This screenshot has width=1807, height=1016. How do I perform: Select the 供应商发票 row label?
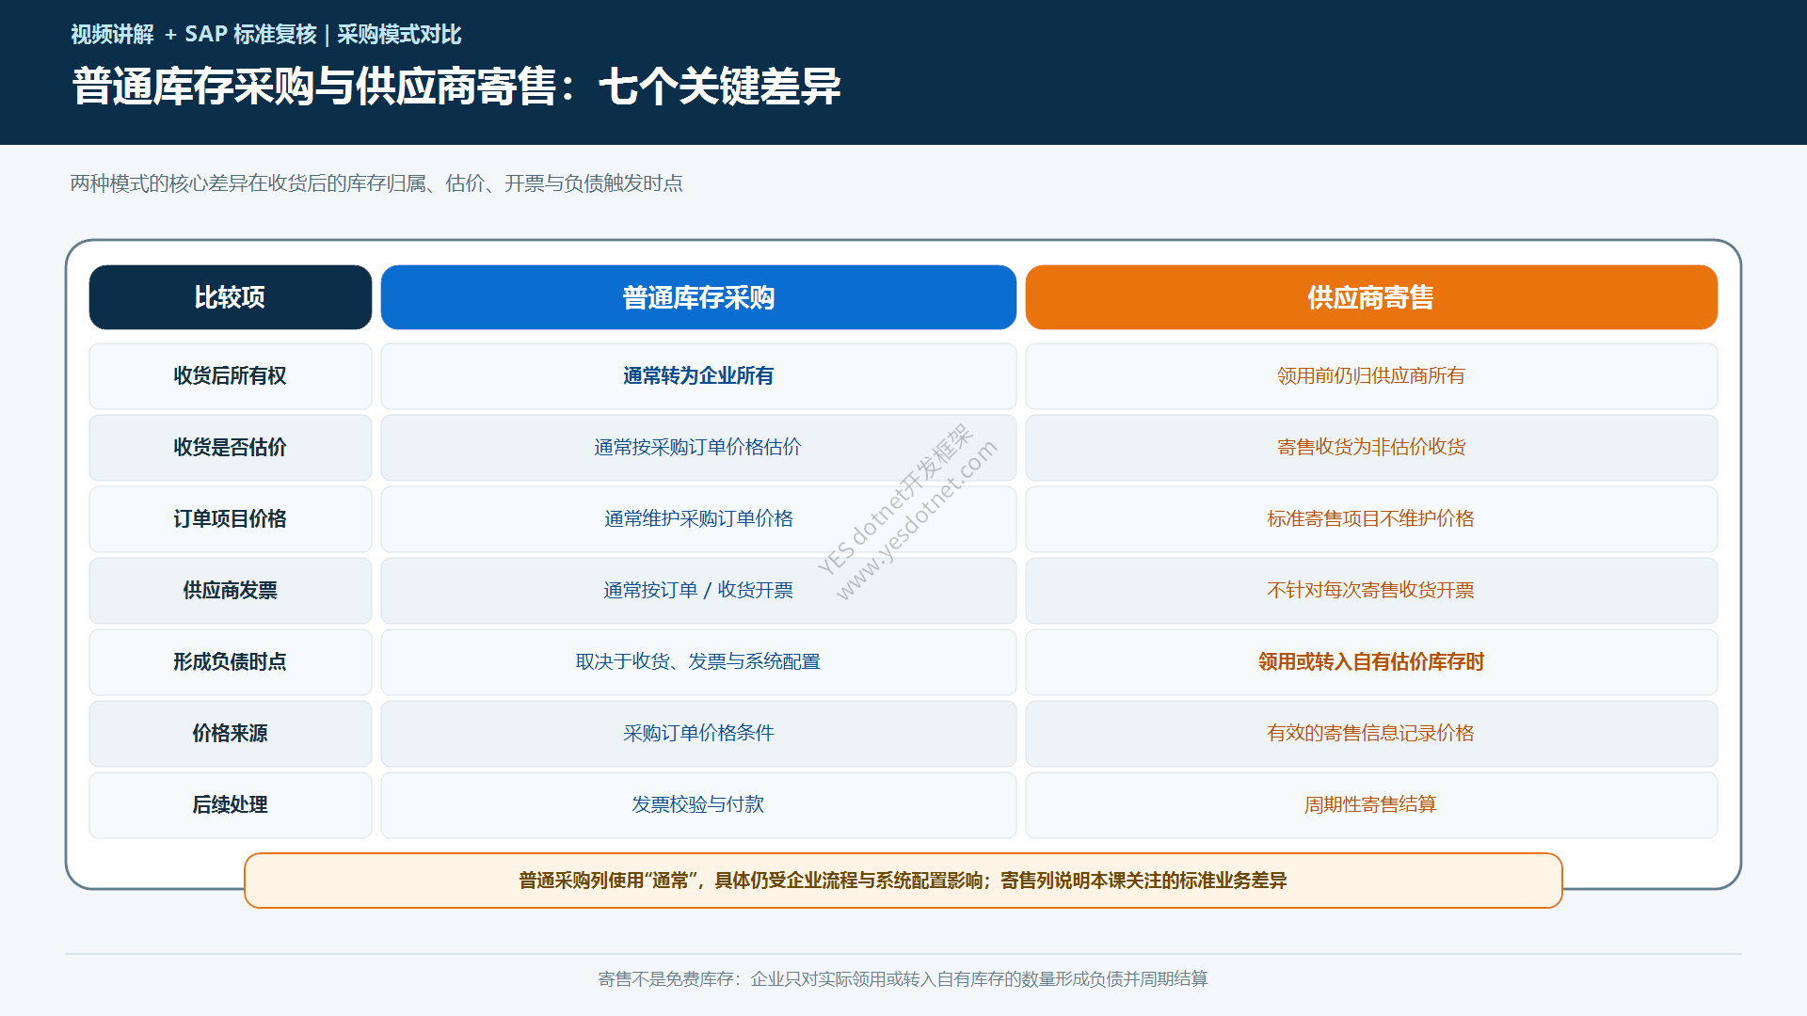click(231, 591)
